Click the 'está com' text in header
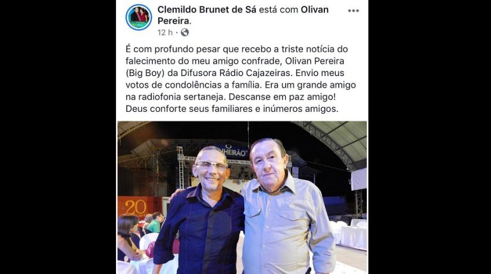The width and height of the screenshot is (491, 274). 279,10
